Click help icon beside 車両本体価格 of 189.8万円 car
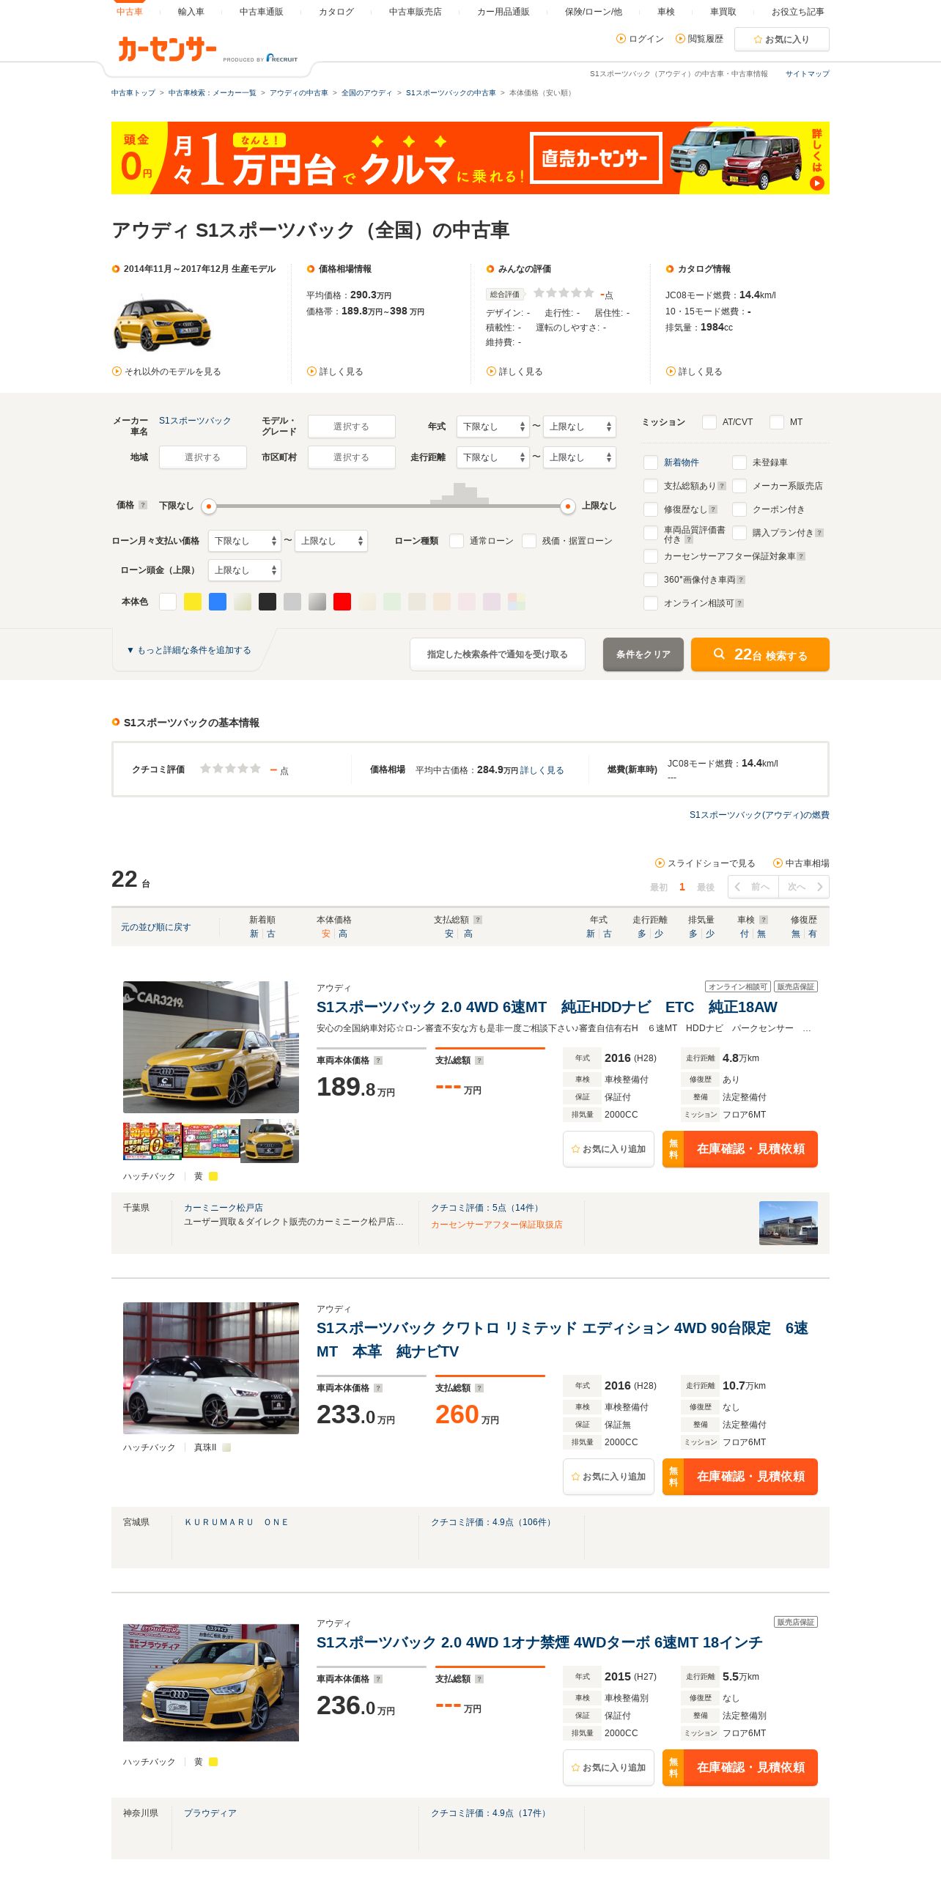The height and width of the screenshot is (1882, 941). [x=378, y=1060]
